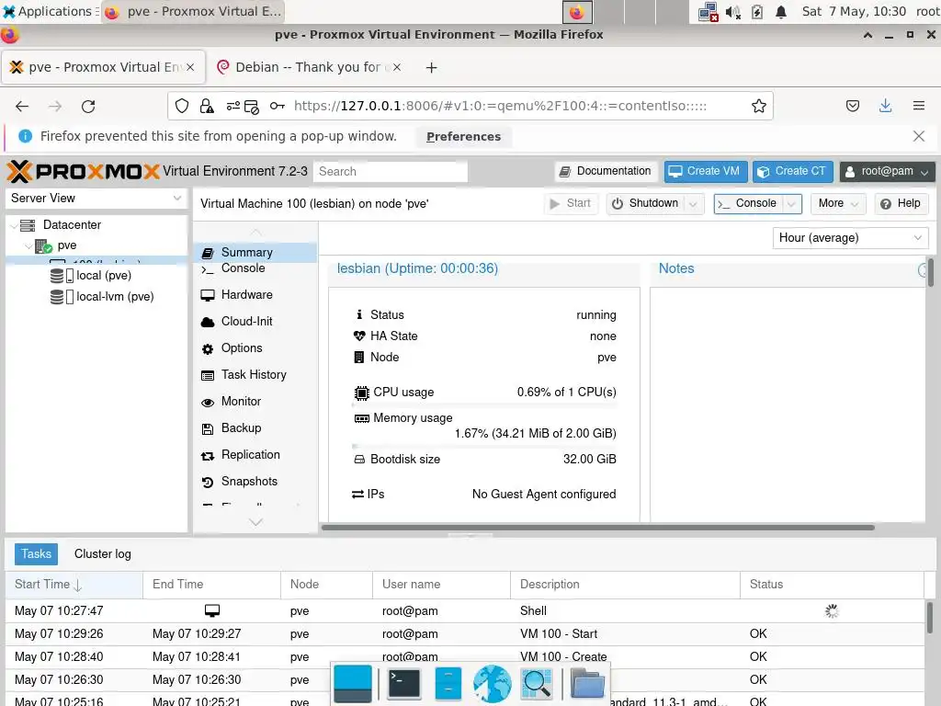941x706 pixels.
Task: Open a new Firefox tab
Action: pos(431,68)
